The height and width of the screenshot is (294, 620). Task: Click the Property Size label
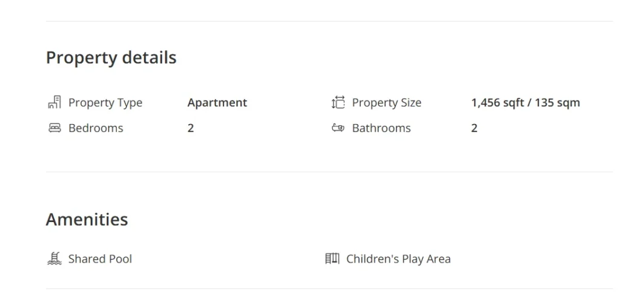(x=387, y=103)
